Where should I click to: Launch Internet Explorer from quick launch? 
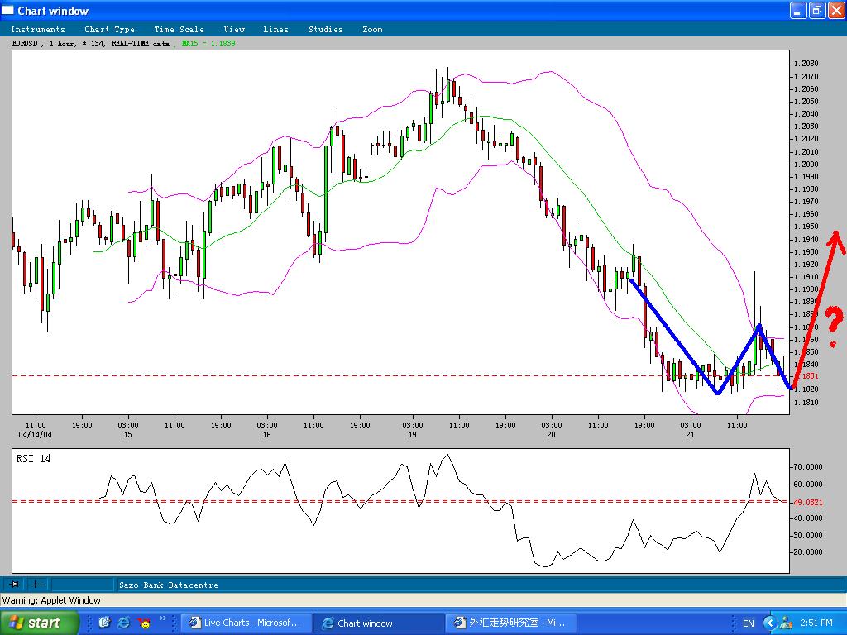point(124,623)
